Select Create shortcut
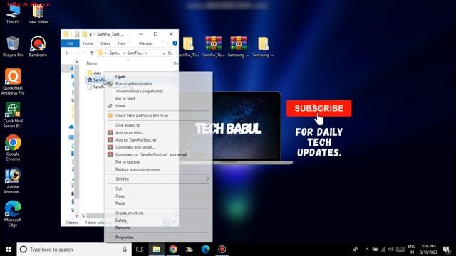 click(x=129, y=213)
